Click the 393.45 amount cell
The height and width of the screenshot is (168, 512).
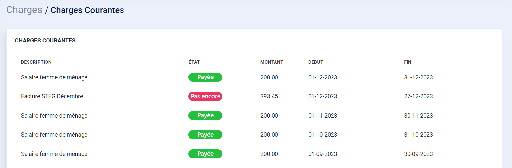pyautogui.click(x=269, y=96)
